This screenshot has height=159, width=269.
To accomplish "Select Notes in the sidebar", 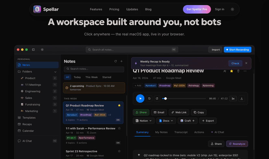I will coord(37,65).
